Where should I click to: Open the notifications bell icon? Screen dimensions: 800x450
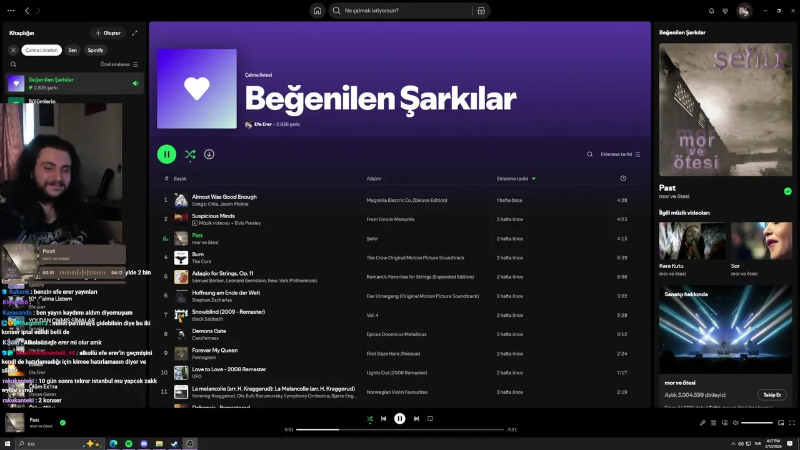(711, 11)
